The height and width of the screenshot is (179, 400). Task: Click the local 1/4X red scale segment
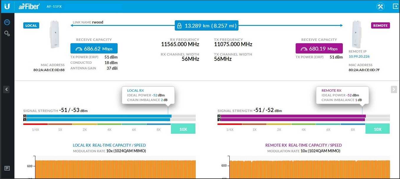coord(35,124)
